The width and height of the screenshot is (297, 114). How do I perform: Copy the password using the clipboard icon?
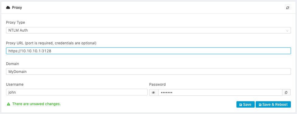[x=286, y=92]
